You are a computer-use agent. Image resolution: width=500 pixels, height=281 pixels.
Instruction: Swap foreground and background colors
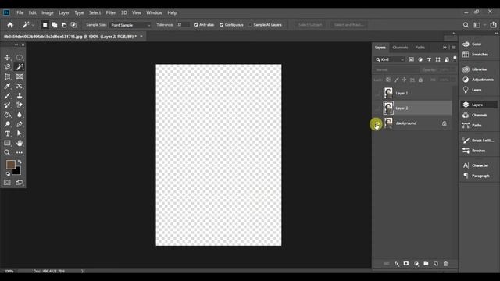click(x=20, y=162)
